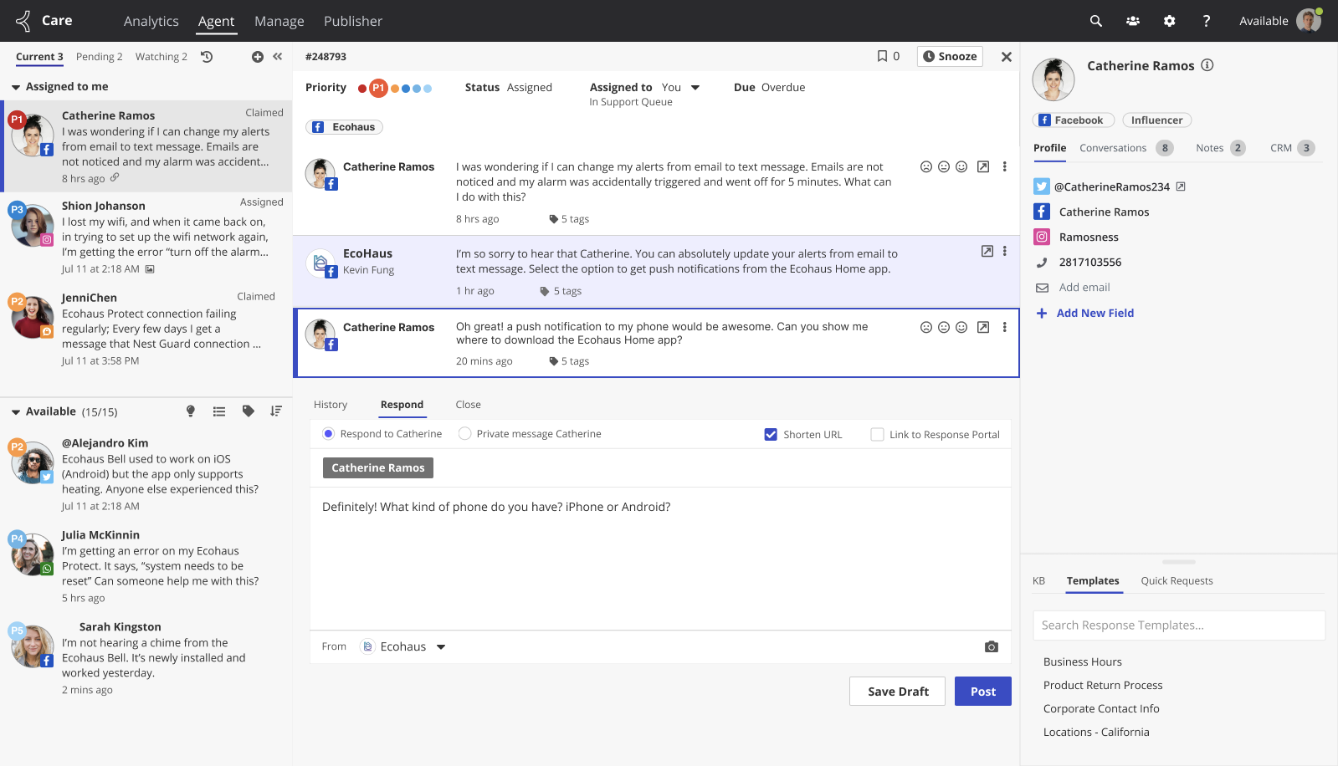Open 5 tags on EcoHaus reply

pyautogui.click(x=561, y=291)
